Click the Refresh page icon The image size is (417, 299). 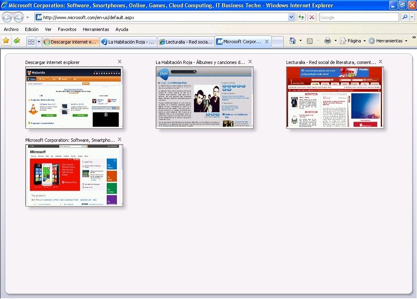[301, 18]
